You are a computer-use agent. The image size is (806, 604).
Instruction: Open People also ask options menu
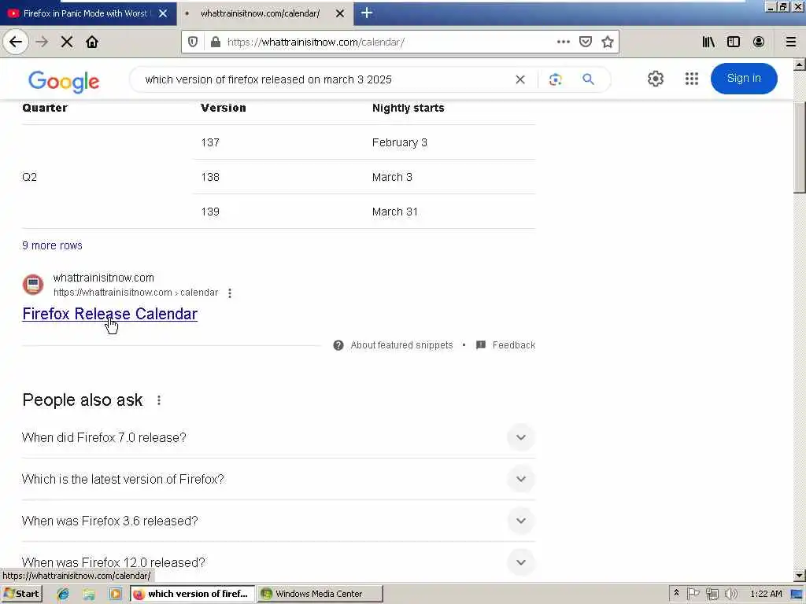[159, 400]
